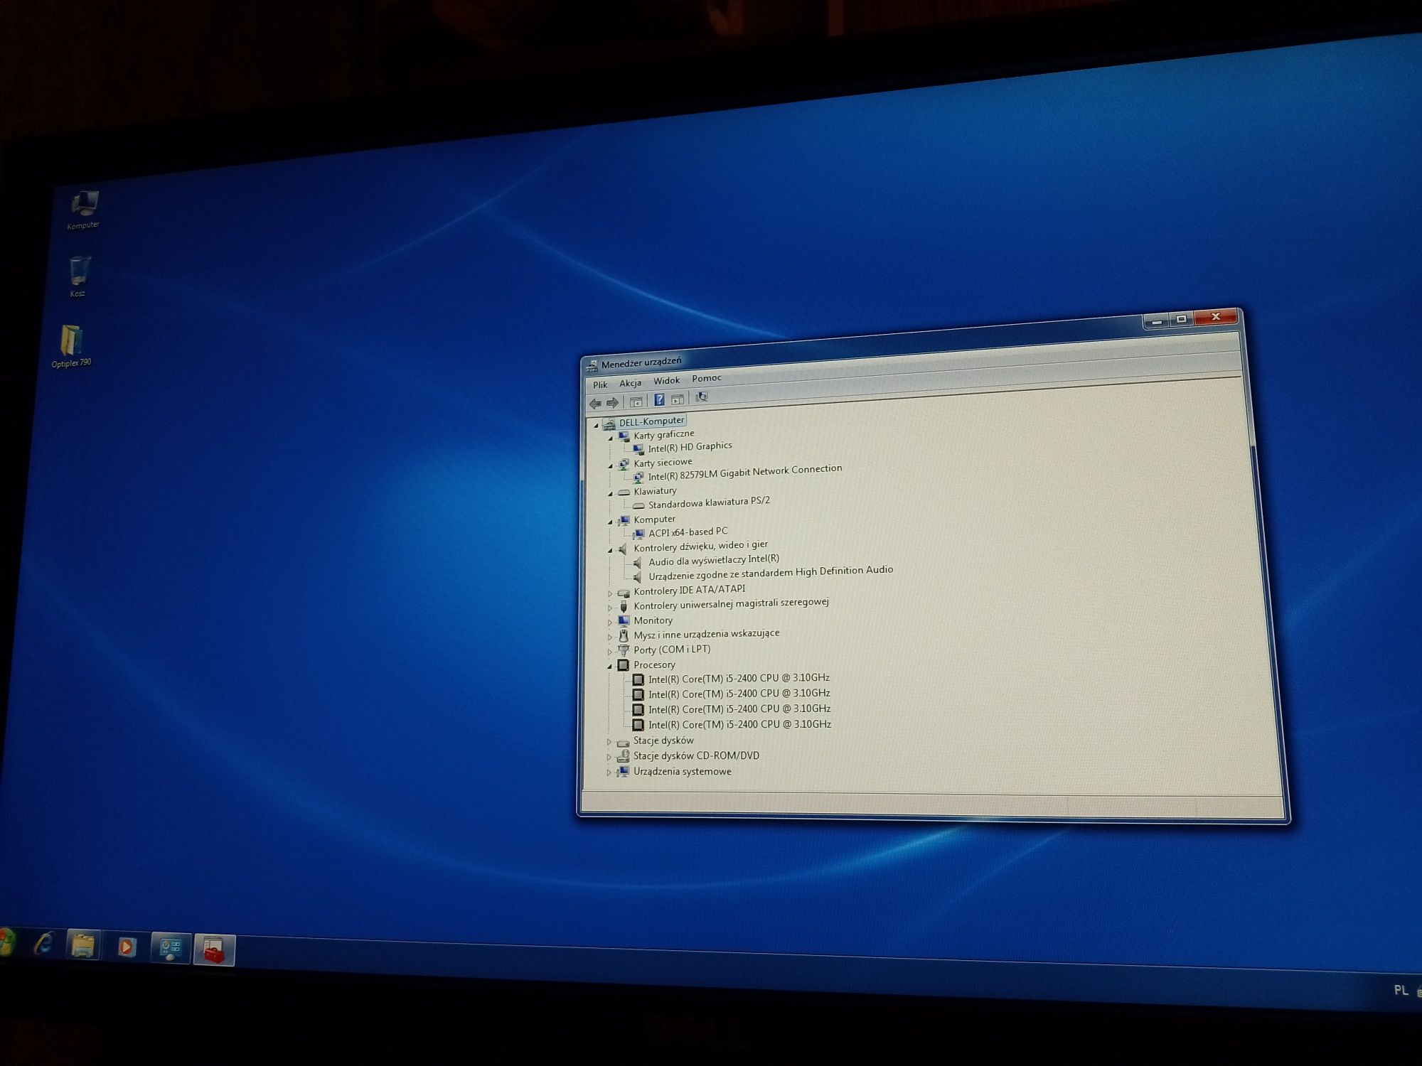
Task: Collapse the Procesory category
Action: [x=609, y=667]
